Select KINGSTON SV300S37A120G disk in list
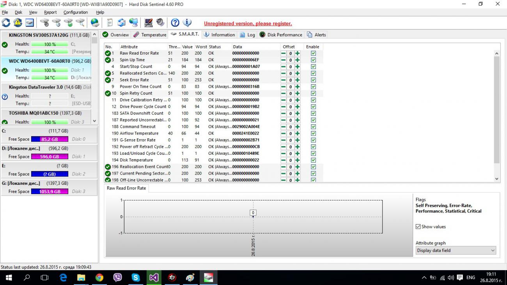The image size is (507, 285). 38,35
